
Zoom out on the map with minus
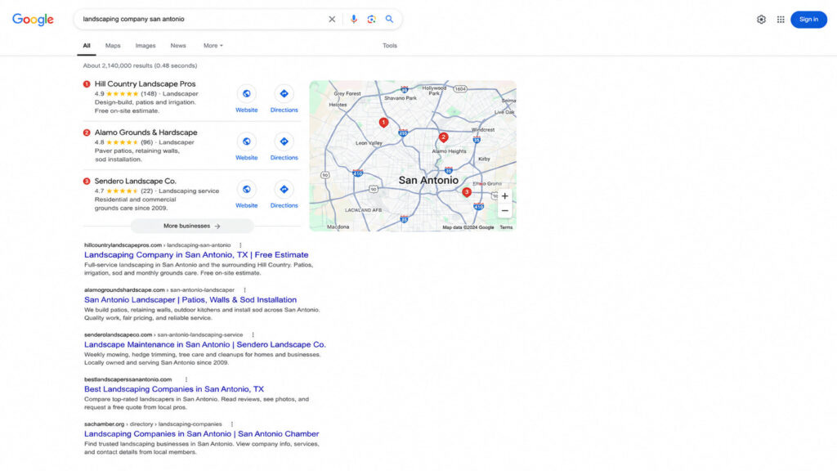pyautogui.click(x=505, y=210)
